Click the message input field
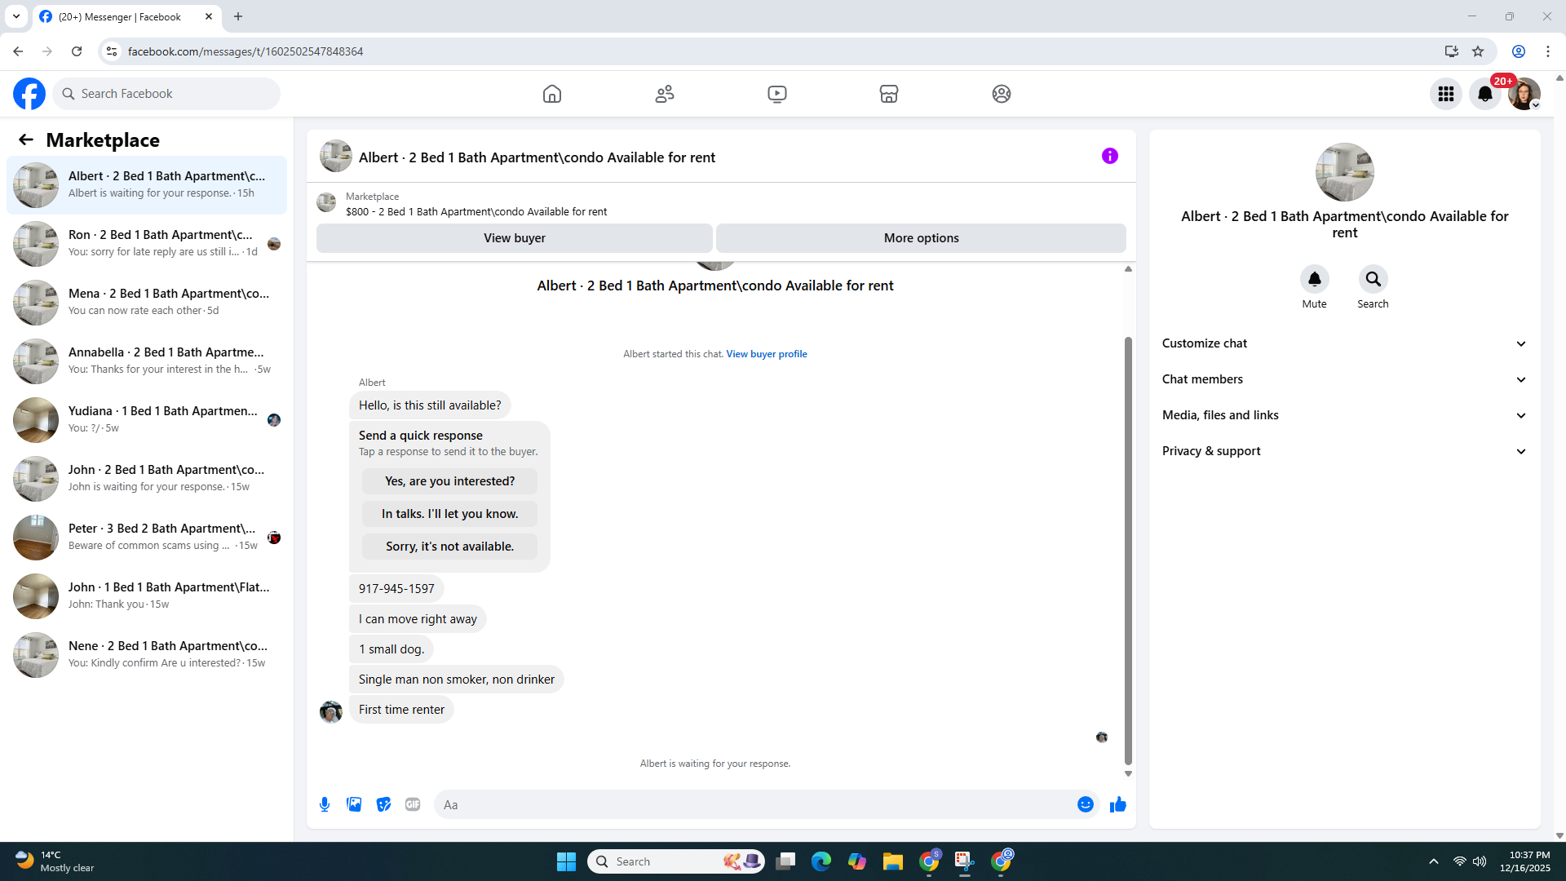The image size is (1566, 881). tap(754, 804)
